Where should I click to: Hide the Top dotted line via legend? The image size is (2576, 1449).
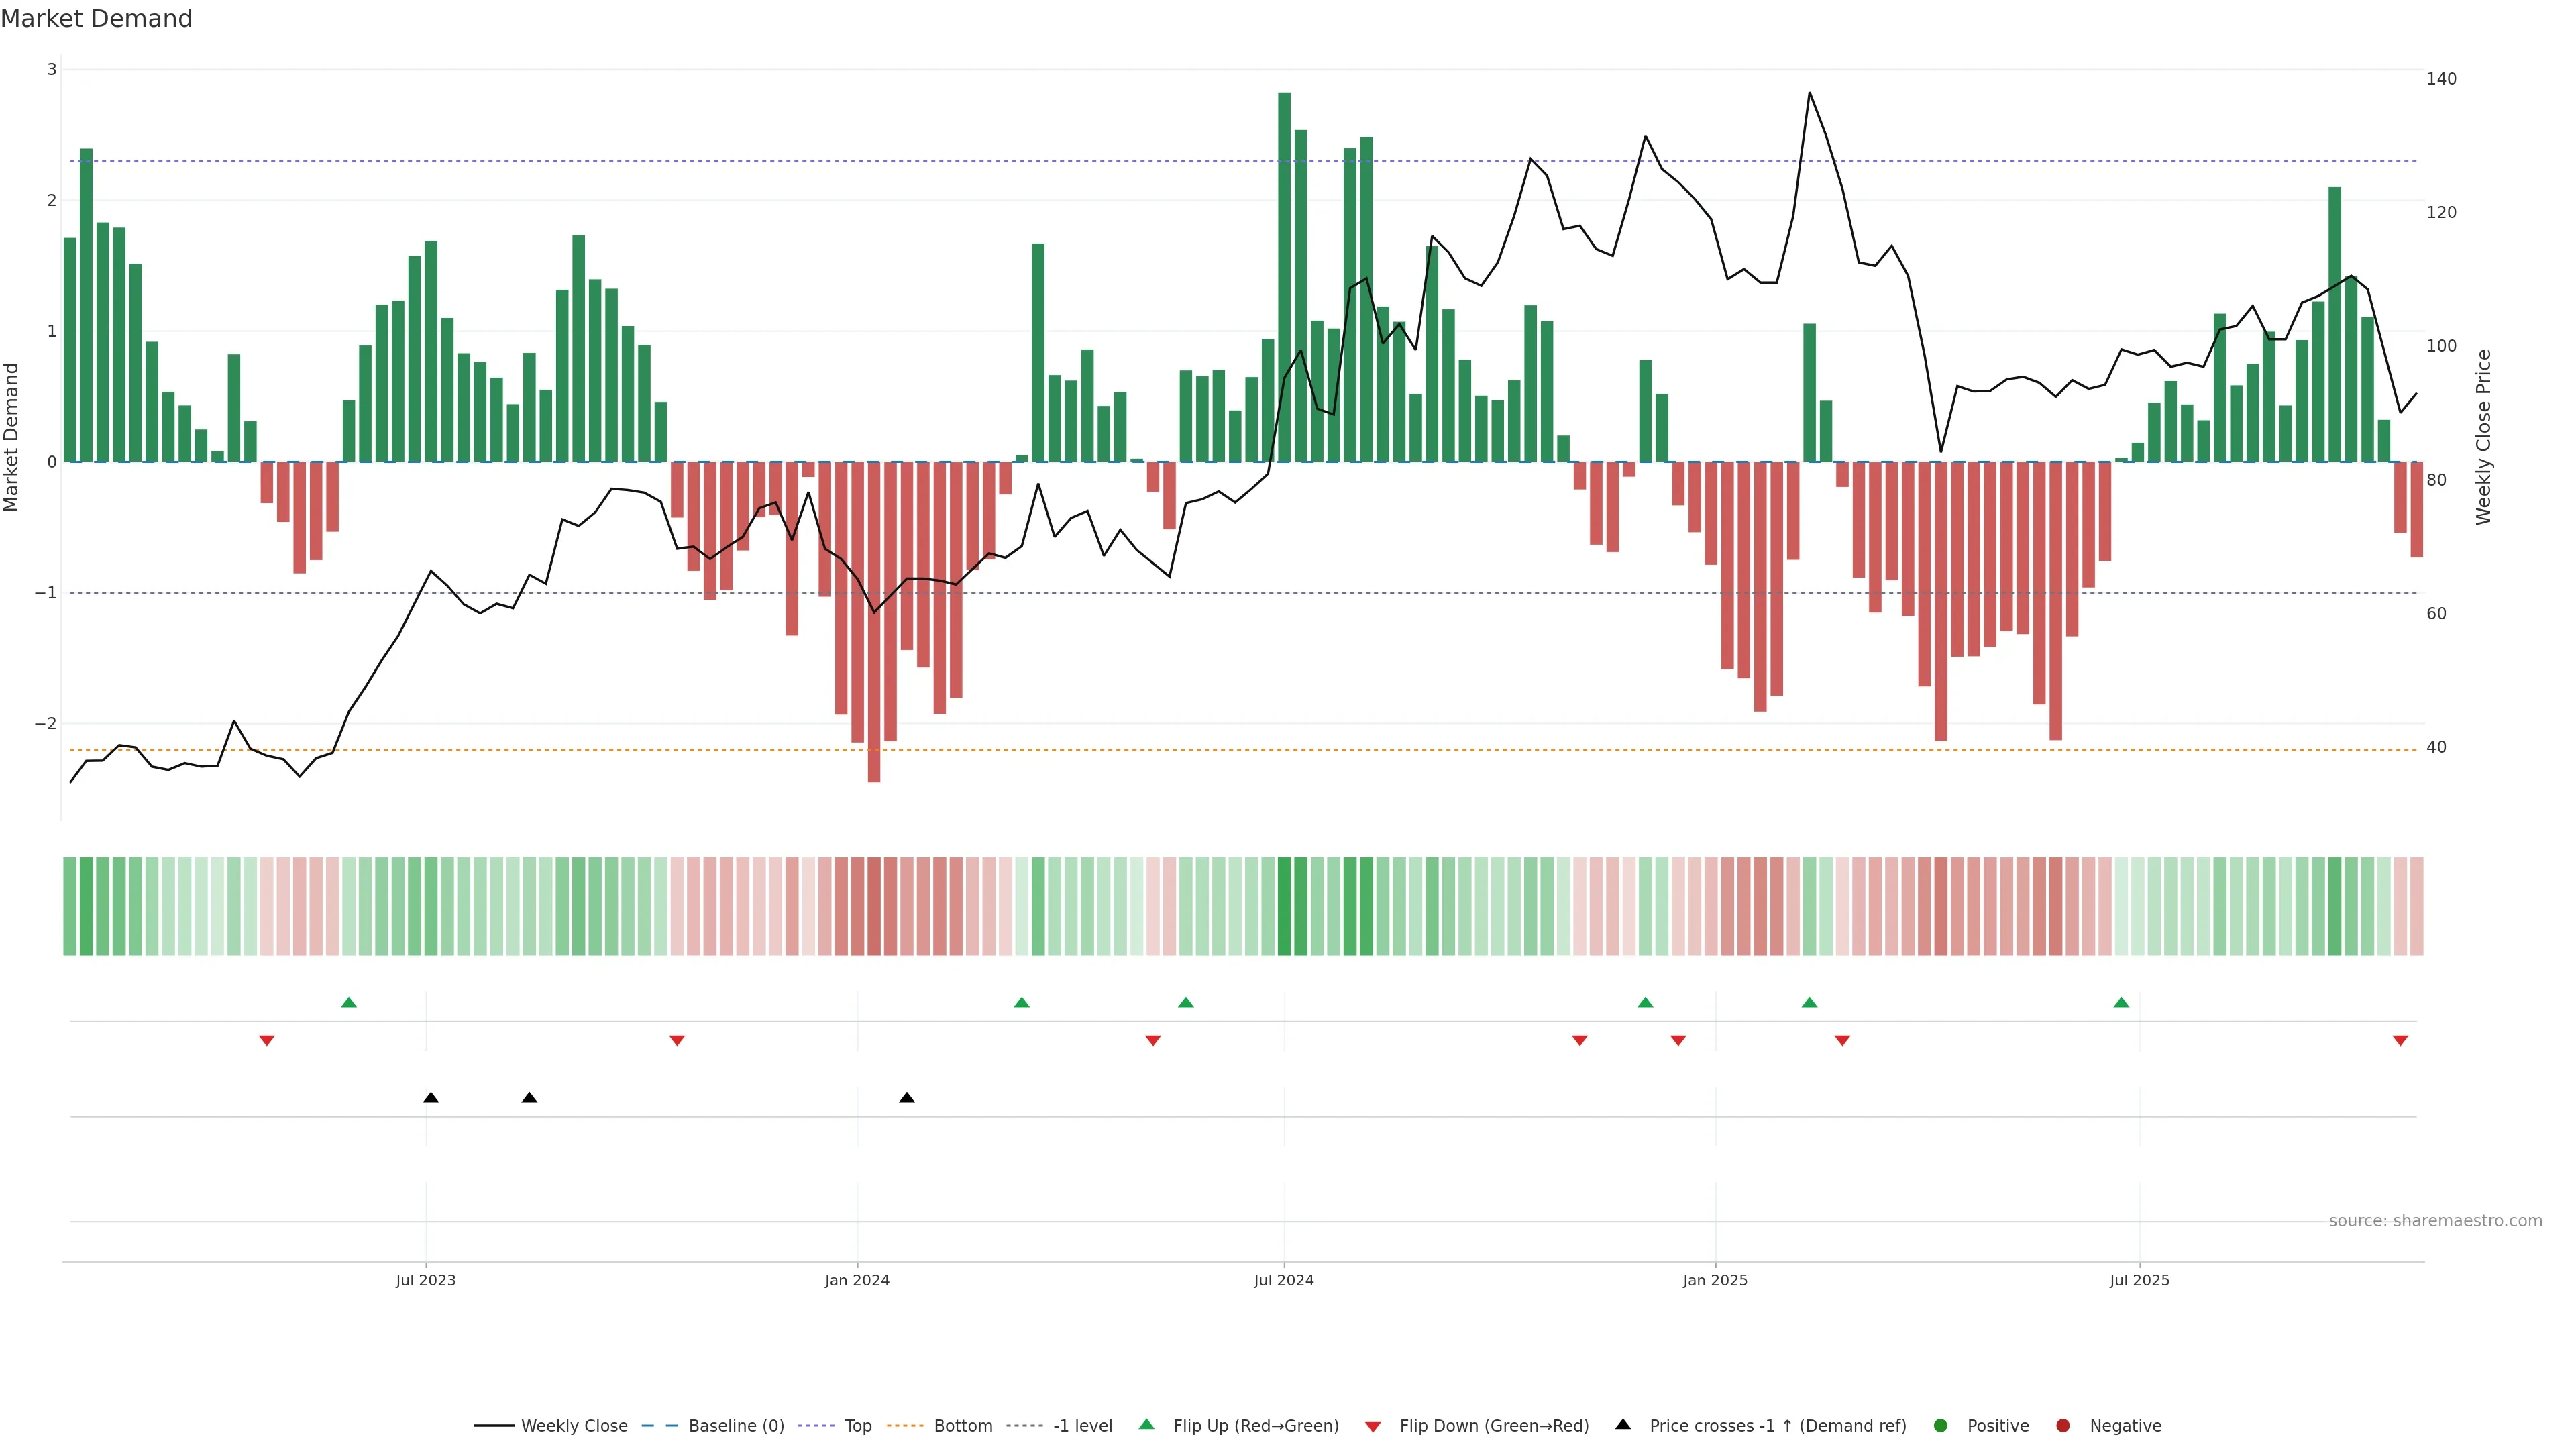(857, 1425)
